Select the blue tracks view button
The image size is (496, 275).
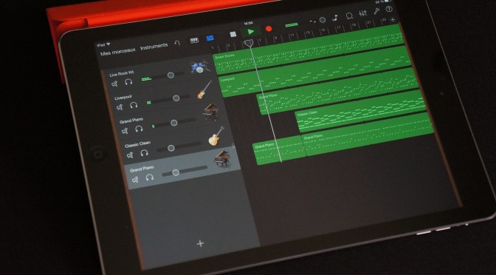(x=210, y=38)
